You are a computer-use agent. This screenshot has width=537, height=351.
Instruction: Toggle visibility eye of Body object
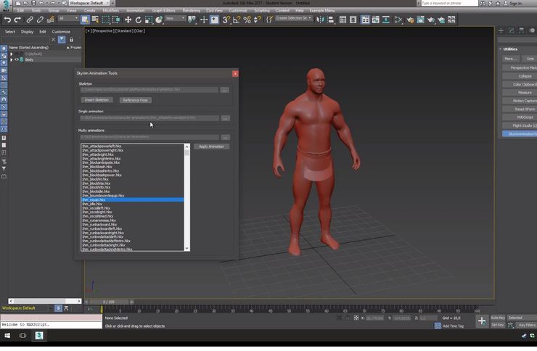pyautogui.click(x=16, y=59)
